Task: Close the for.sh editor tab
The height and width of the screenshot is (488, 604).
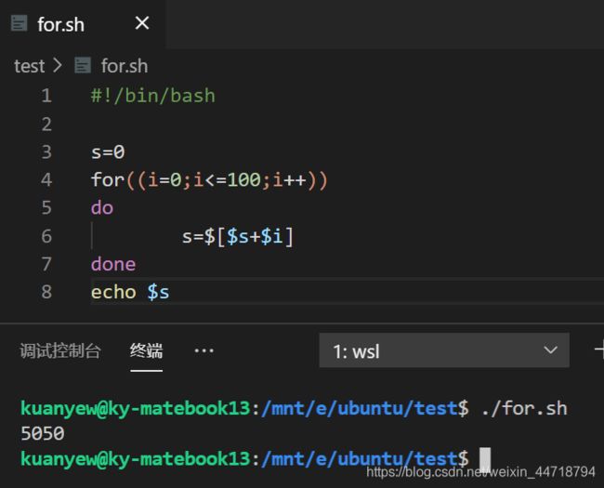Action: (x=142, y=23)
